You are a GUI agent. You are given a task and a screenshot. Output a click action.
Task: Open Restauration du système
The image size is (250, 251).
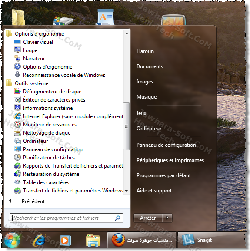51,174
